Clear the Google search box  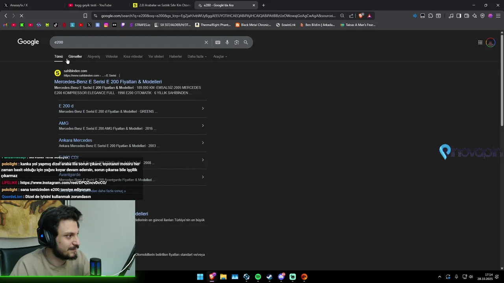coord(206,42)
